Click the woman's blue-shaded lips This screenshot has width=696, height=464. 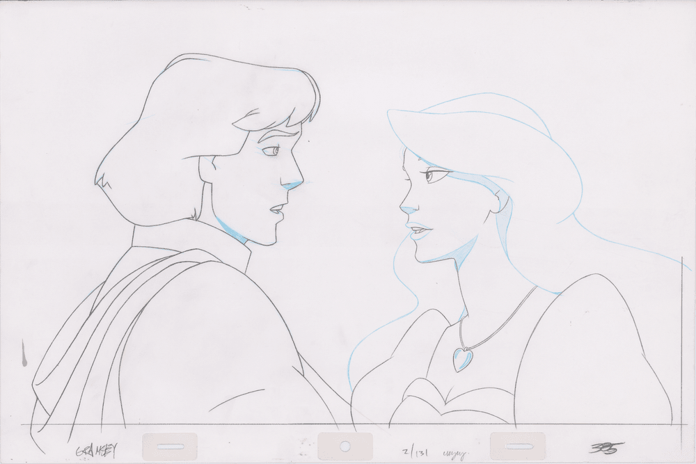418,231
